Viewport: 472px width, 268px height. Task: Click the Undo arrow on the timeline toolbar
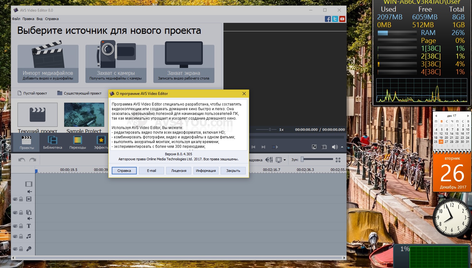(x=22, y=160)
